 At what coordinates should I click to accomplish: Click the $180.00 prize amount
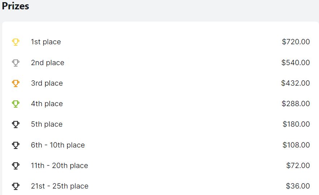pyautogui.click(x=296, y=124)
